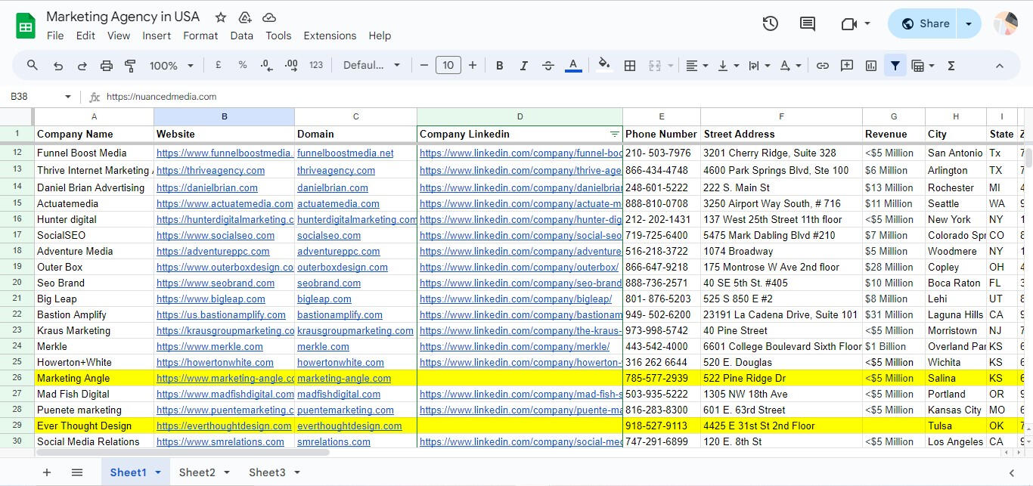The image size is (1033, 486).
Task: Insert a chart
Action: click(870, 66)
